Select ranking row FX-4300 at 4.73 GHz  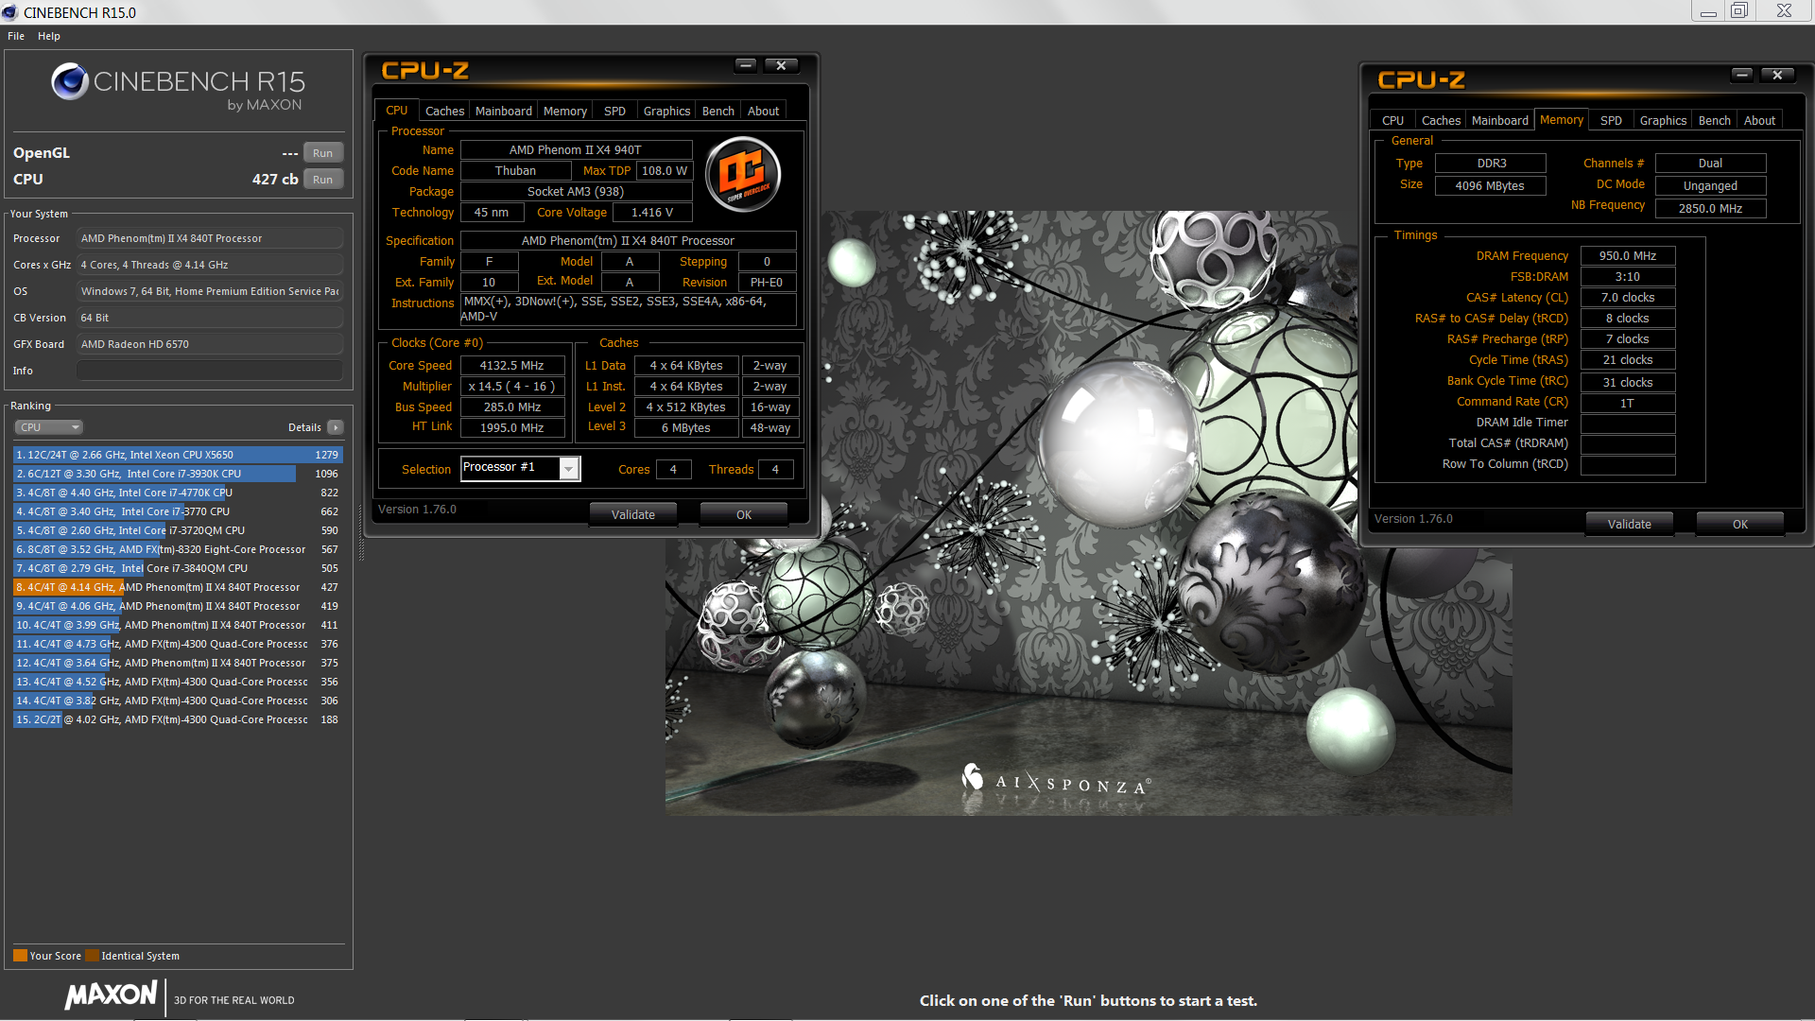point(178,644)
